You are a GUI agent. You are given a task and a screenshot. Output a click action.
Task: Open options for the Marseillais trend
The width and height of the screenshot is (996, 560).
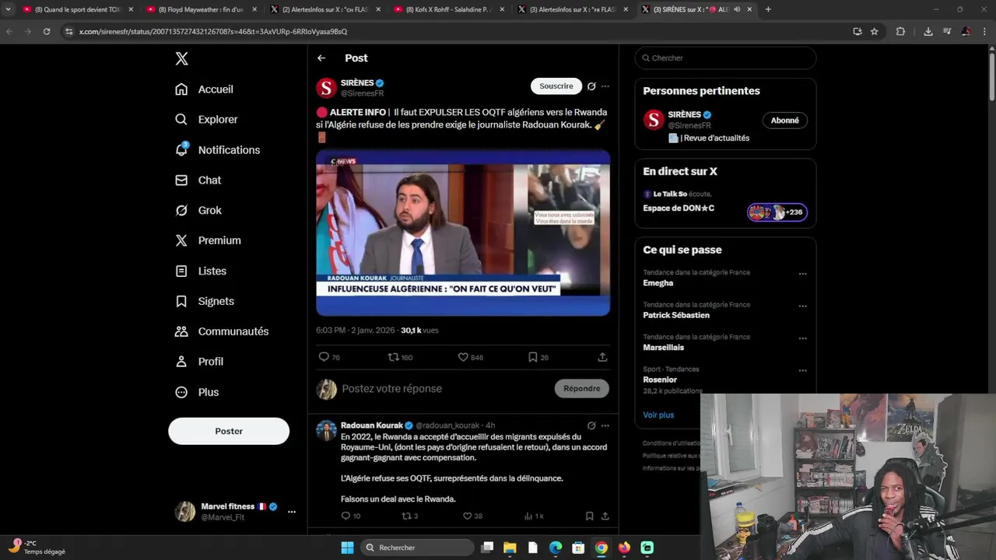tap(802, 338)
